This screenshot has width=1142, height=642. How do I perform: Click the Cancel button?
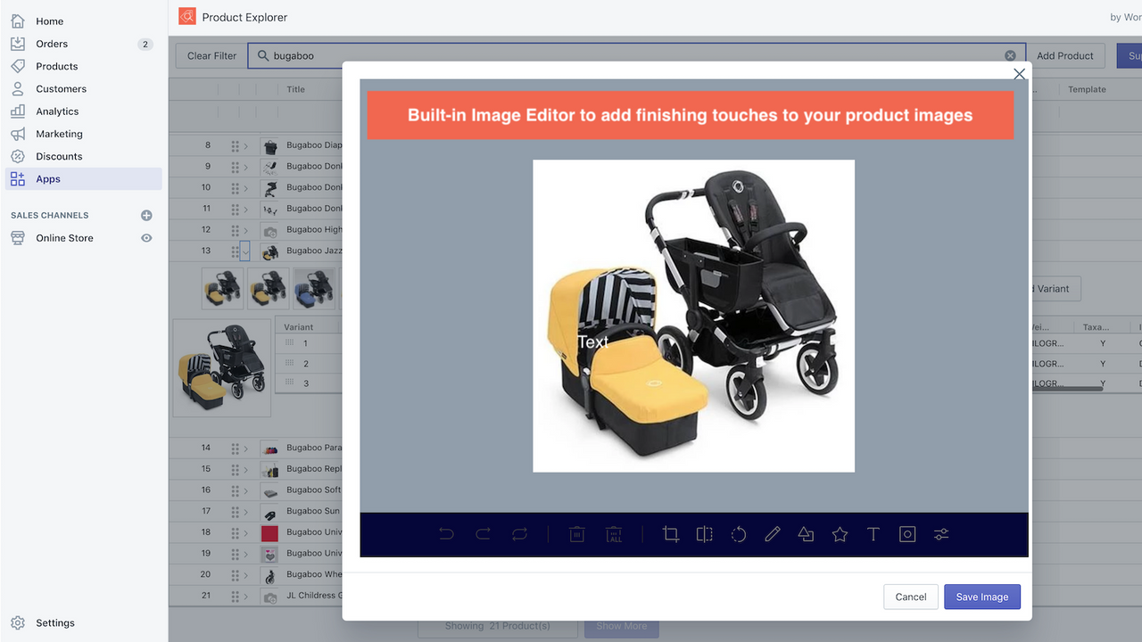[x=911, y=597]
